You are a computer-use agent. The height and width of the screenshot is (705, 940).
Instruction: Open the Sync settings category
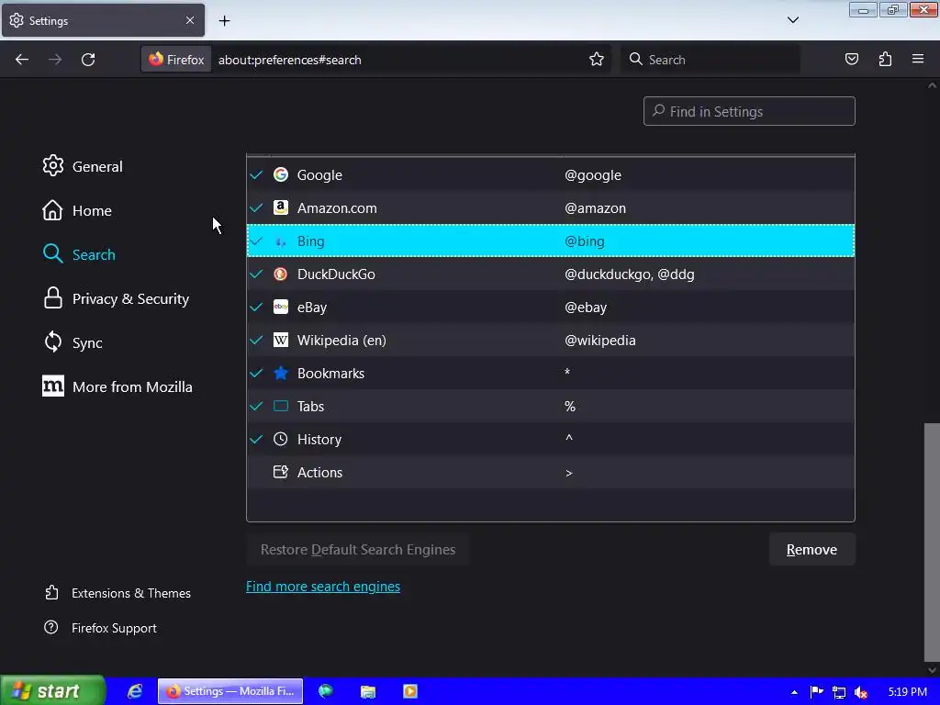[73, 343]
